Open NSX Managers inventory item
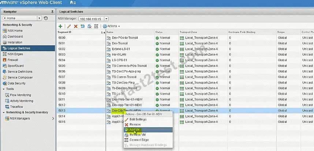Image resolution: width=314 pixels, height=151 pixels. pyautogui.click(x=20, y=118)
